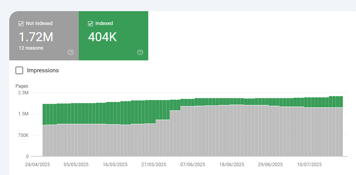Select the Not indexed 1.72M card

pyautogui.click(x=44, y=36)
